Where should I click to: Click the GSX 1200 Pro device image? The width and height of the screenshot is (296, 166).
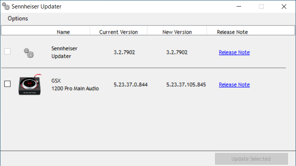coord(30,84)
